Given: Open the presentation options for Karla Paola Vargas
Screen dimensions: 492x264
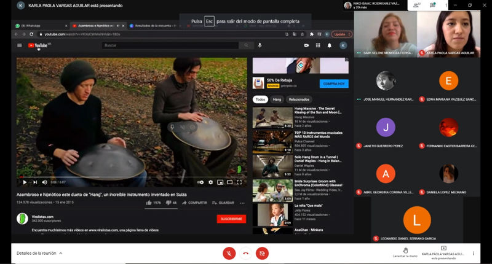Looking at the screenshot, I should pos(443,253).
